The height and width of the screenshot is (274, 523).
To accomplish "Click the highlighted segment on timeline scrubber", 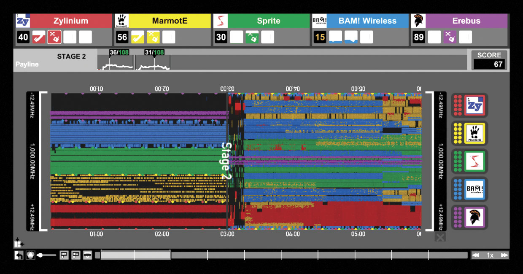I will coord(135,255).
